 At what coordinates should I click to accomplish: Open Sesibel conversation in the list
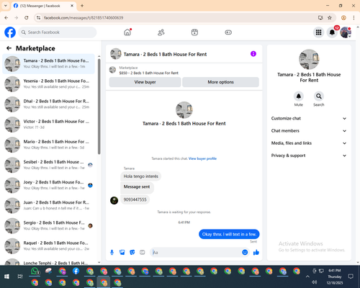pyautogui.click(x=48, y=165)
